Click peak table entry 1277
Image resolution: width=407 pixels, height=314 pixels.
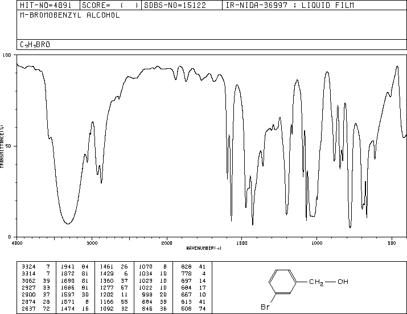click(106, 287)
